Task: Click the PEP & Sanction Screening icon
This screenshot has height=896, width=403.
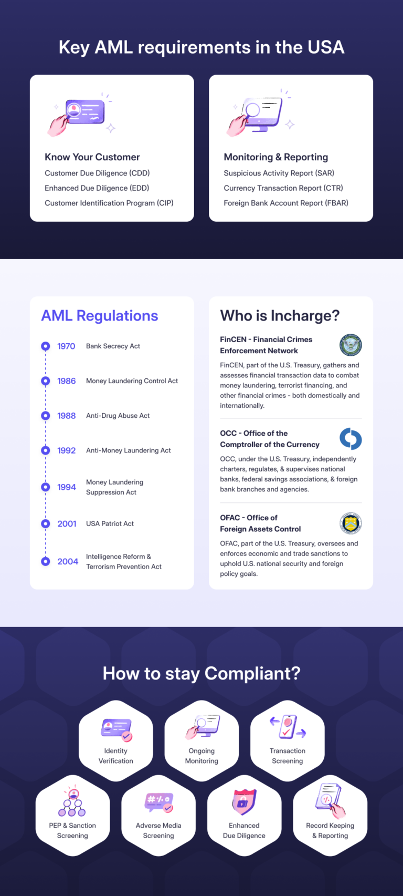Action: [72, 802]
